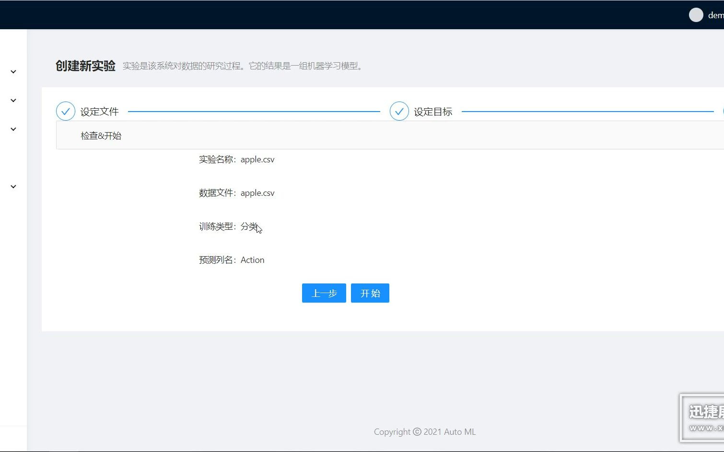Image resolution: width=724 pixels, height=452 pixels.
Task: Click the 上一步 previous step button
Action: (x=324, y=293)
